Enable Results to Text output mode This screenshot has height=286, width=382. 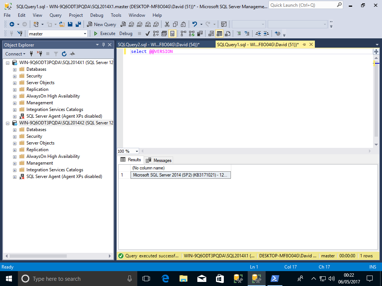pos(211,34)
